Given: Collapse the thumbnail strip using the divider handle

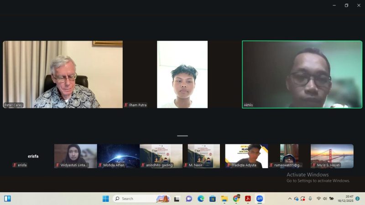Looking at the screenshot, I should tap(182, 136).
